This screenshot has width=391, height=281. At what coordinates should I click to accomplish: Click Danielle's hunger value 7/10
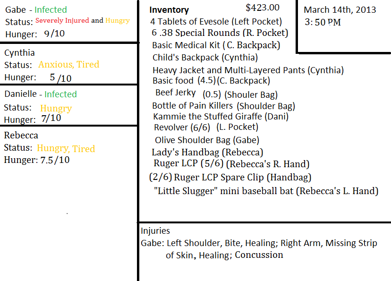(x=51, y=118)
